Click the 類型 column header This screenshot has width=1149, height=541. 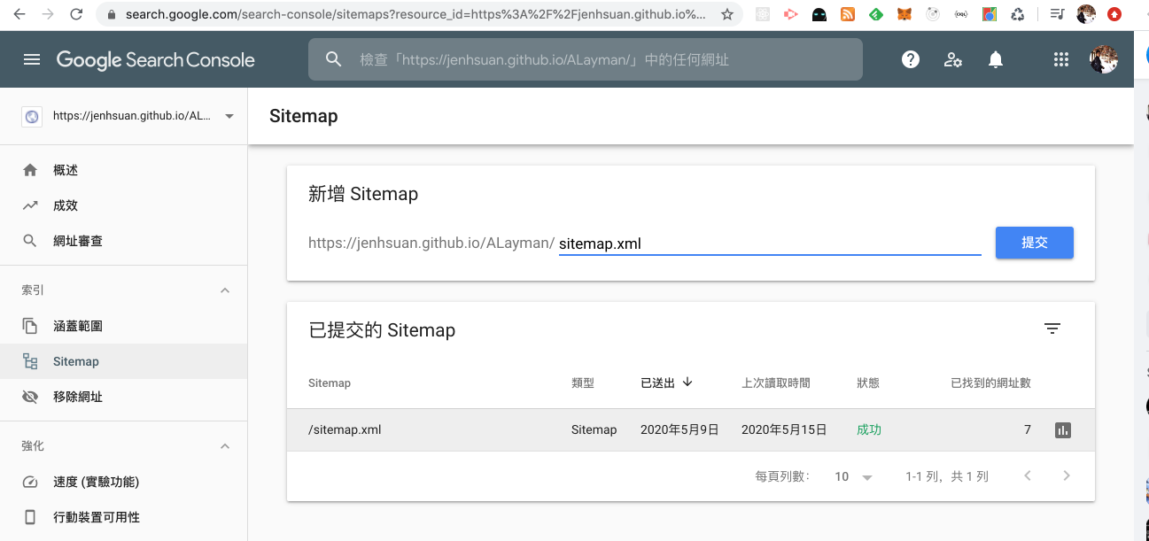[x=583, y=383]
